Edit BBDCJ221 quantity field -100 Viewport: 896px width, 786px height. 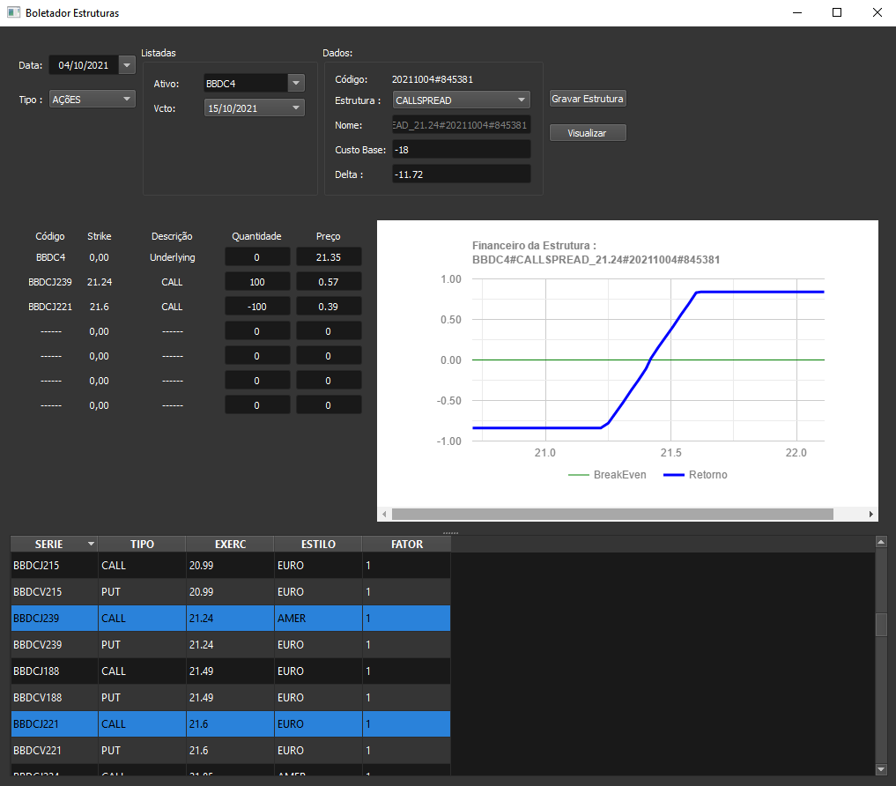257,307
